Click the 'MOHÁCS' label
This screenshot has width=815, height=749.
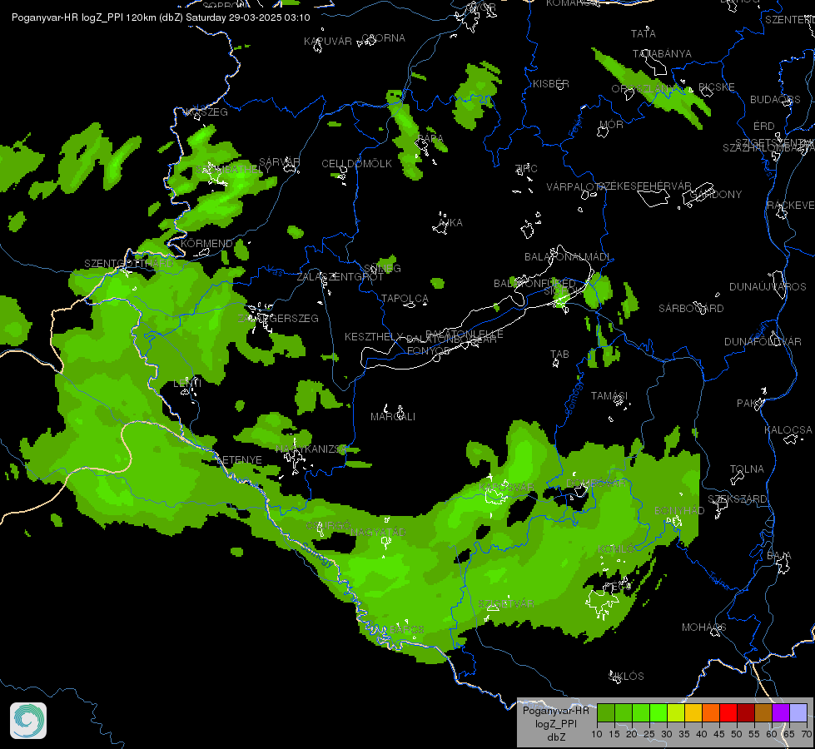point(703,627)
